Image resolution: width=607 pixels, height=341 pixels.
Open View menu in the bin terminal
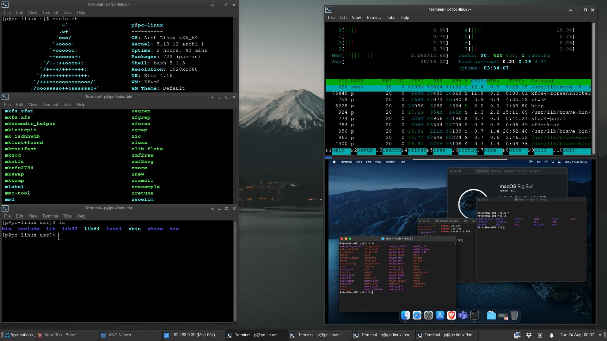[x=33, y=105]
